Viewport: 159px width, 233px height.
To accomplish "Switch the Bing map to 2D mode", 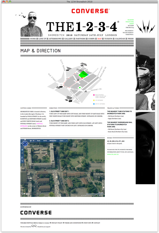I will coord(31,141).
